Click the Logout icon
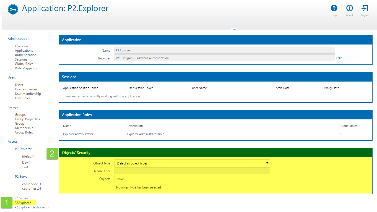 (x=365, y=9)
